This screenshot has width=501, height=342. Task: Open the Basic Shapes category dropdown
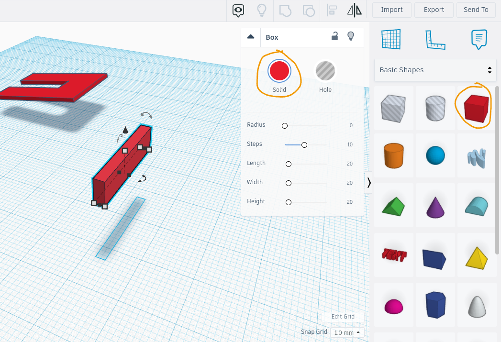click(435, 70)
